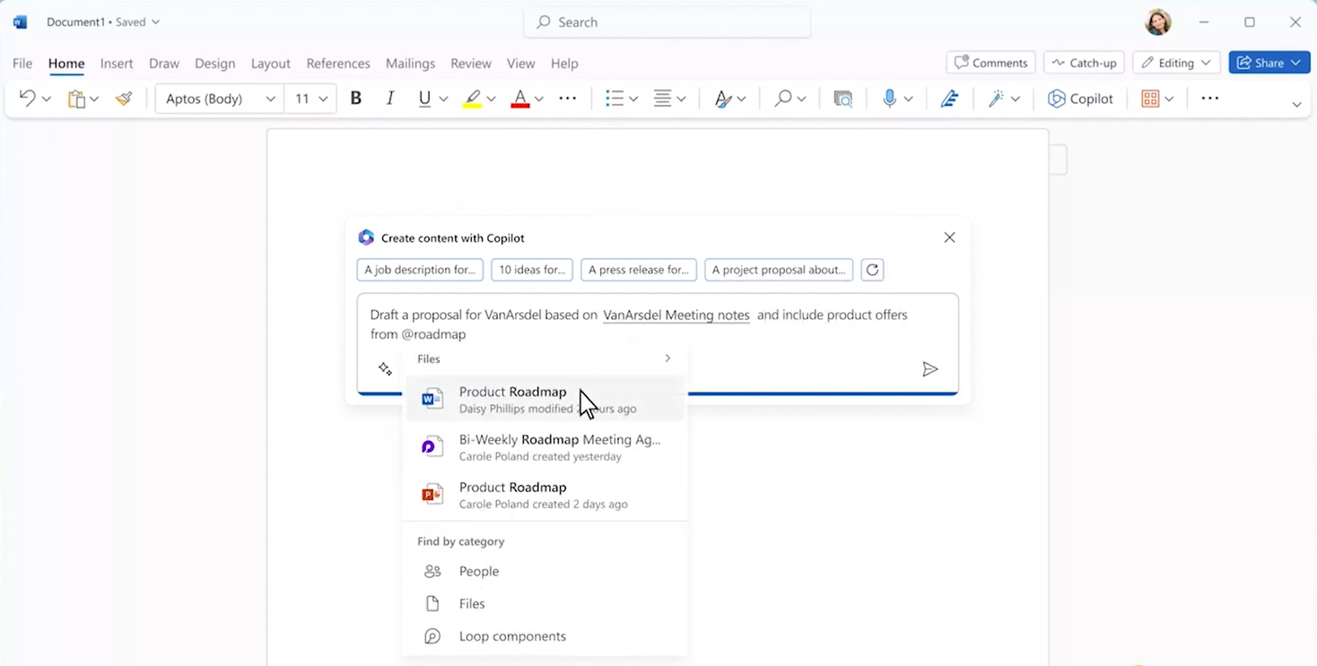Viewport: 1317px width, 666px height.
Task: Click the Designer magic wand icon
Action: pyautogui.click(x=996, y=99)
